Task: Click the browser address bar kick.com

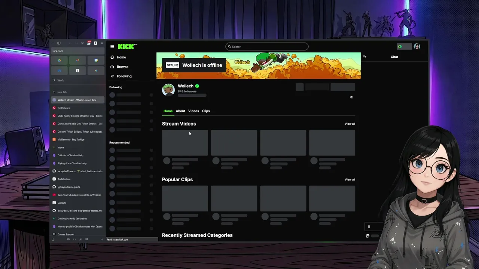Action: pyautogui.click(x=77, y=51)
